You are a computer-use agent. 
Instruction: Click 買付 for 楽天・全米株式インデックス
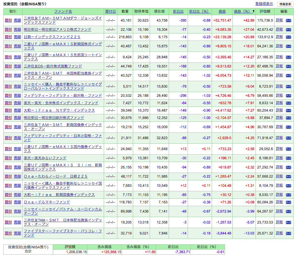click(8, 103)
